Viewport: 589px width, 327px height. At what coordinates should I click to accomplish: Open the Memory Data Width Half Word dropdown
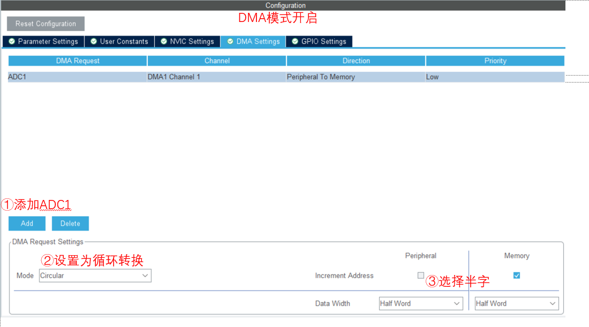click(x=516, y=303)
